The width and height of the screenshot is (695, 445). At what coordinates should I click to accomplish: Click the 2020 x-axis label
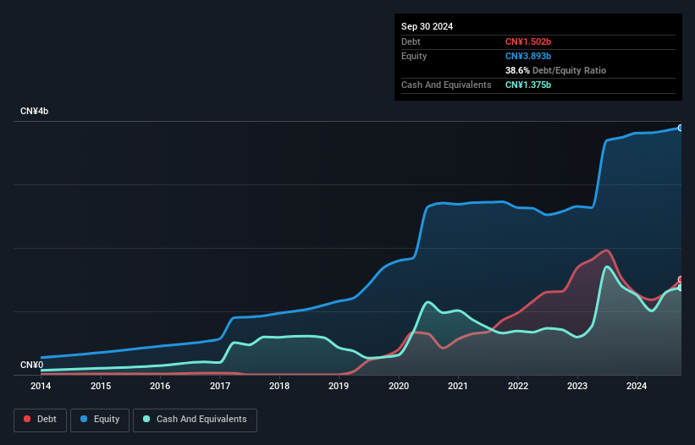tap(399, 386)
